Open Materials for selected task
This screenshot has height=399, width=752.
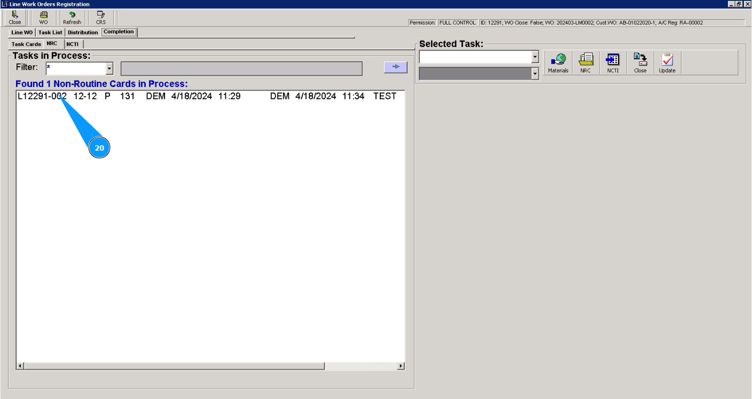click(558, 63)
